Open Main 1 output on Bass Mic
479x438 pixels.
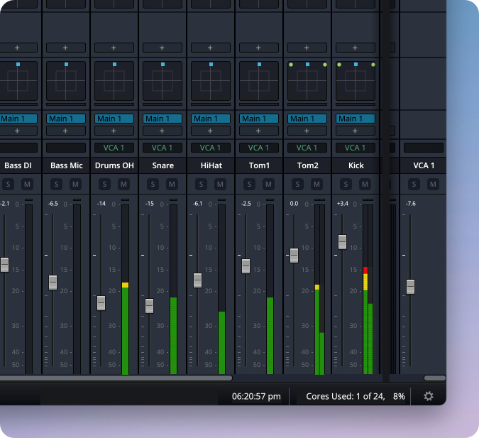tap(66, 119)
